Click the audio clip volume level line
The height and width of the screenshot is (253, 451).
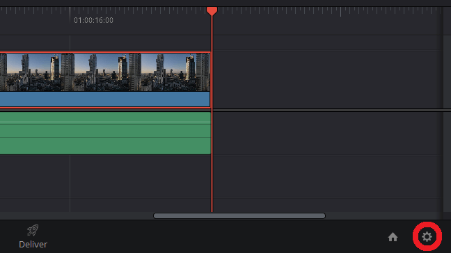coord(105,122)
